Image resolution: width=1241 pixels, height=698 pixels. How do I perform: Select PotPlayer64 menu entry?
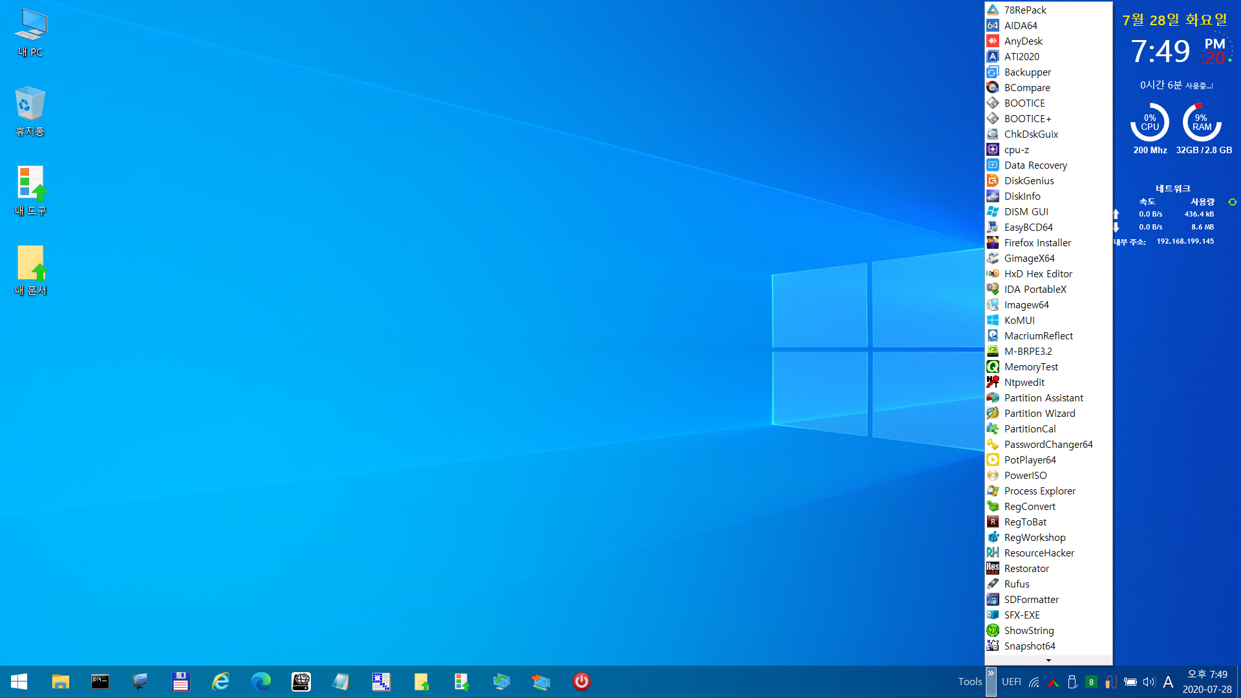pos(1048,460)
